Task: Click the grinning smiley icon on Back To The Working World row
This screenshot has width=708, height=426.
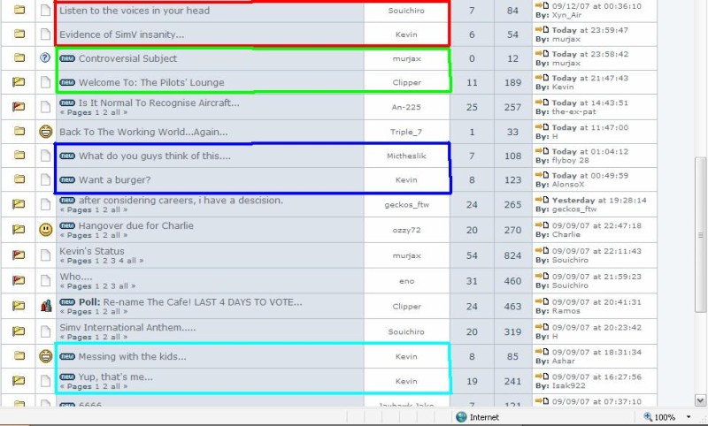Action: click(46, 132)
